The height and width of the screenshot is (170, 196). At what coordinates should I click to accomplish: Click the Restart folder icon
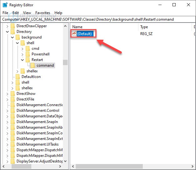point(28,60)
